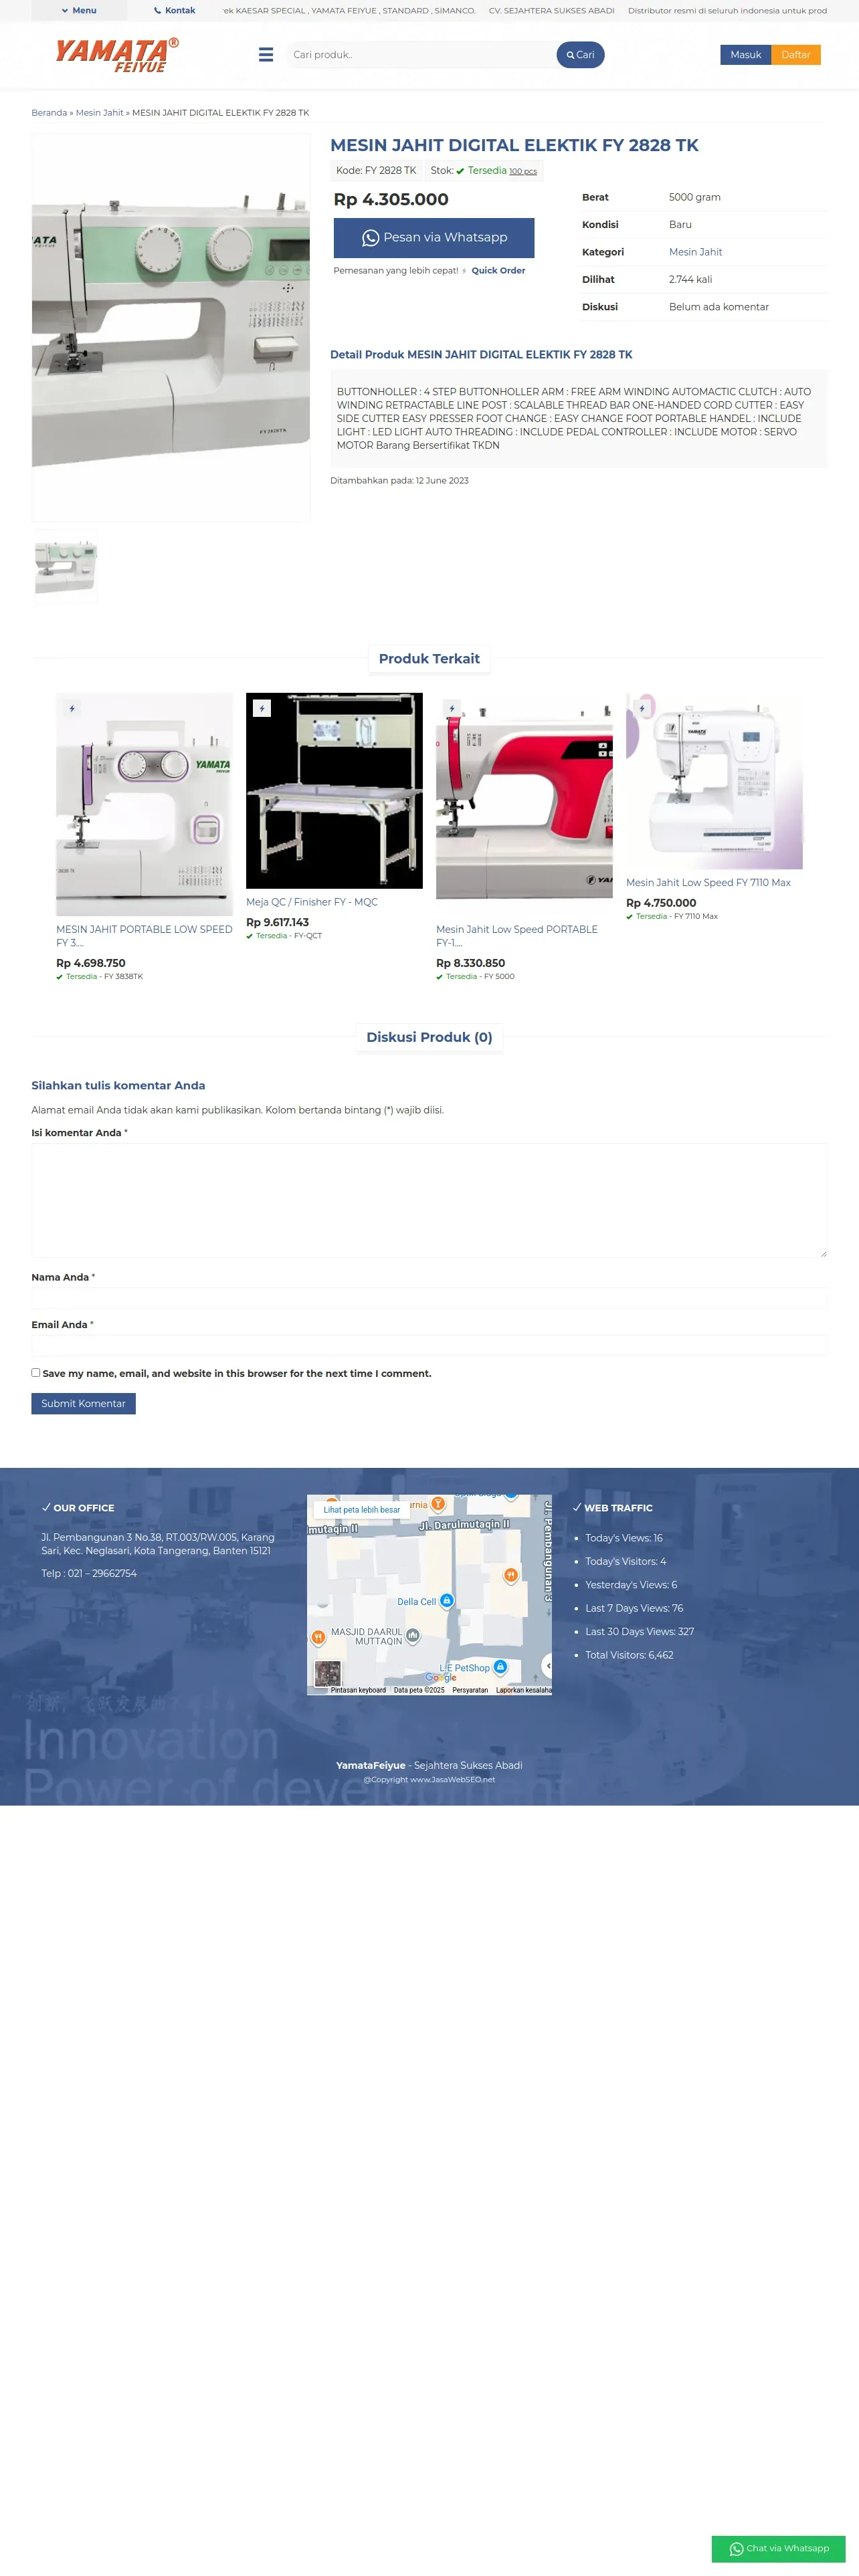Open Mesin Jahit breadcrumb link
Screen dimensions: 859x2576
[100, 113]
